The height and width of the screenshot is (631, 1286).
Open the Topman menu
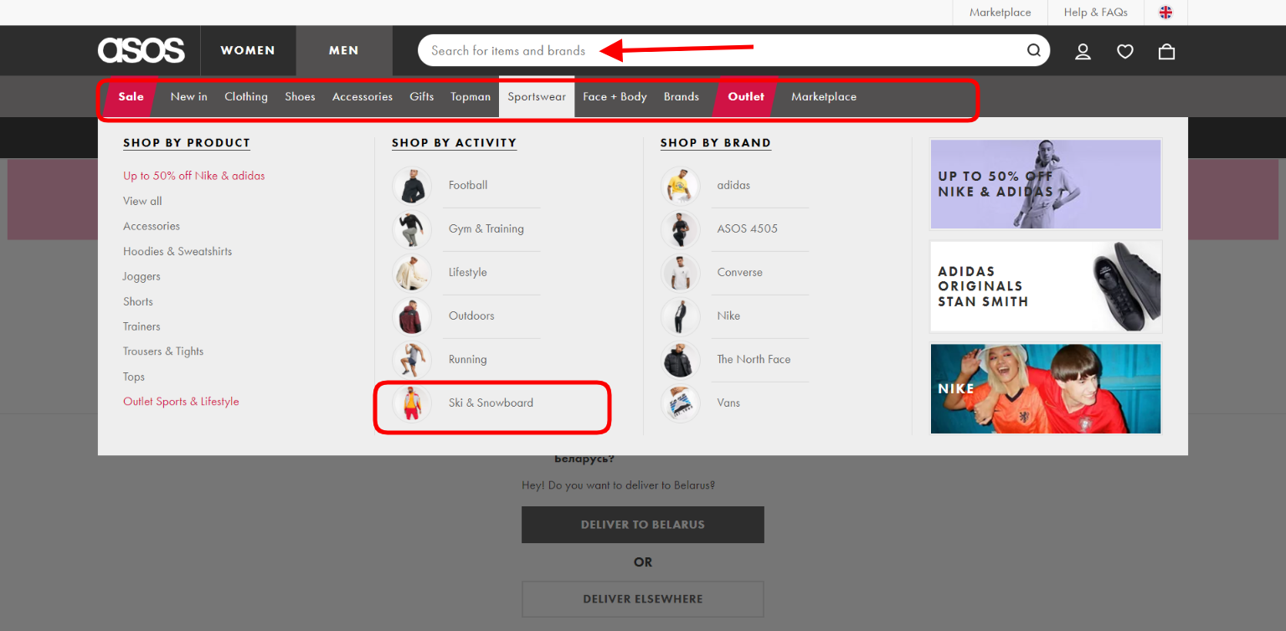471,96
